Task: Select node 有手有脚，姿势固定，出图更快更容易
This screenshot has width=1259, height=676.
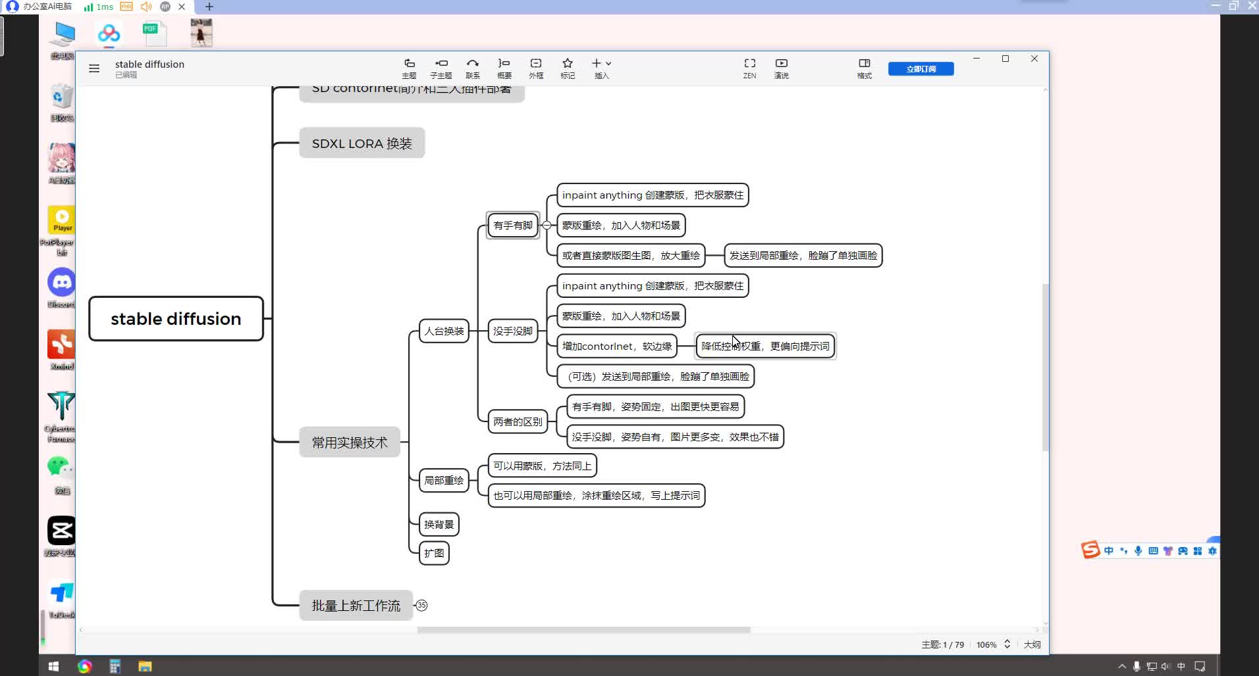Action: point(655,406)
